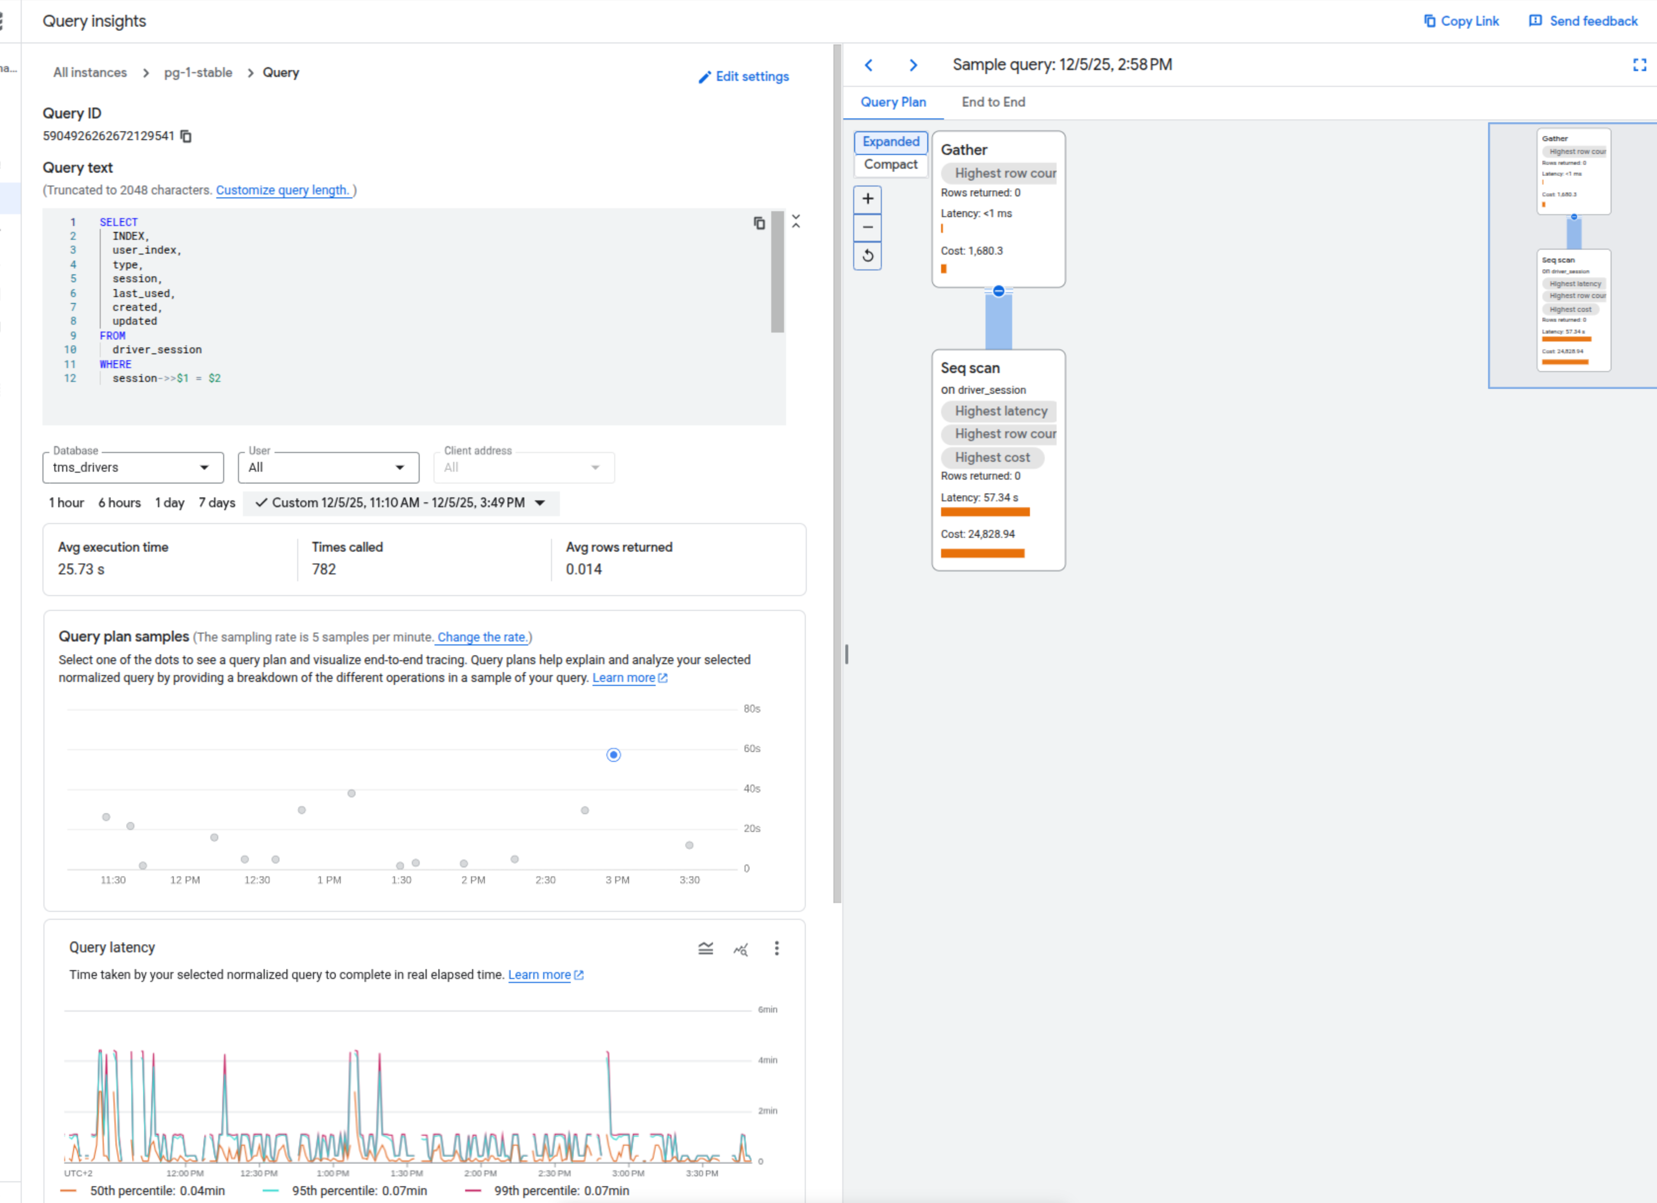Toggle 50th percentile legend entry
The image size is (1657, 1203).
[x=143, y=1191]
